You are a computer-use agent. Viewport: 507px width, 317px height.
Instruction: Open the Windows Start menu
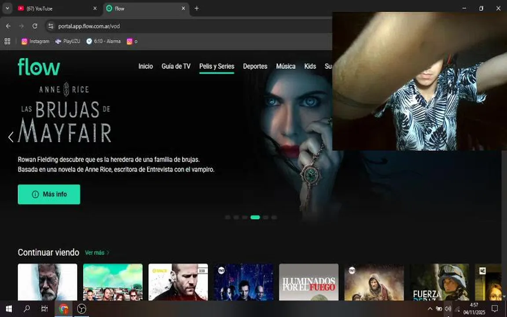[x=9, y=309]
